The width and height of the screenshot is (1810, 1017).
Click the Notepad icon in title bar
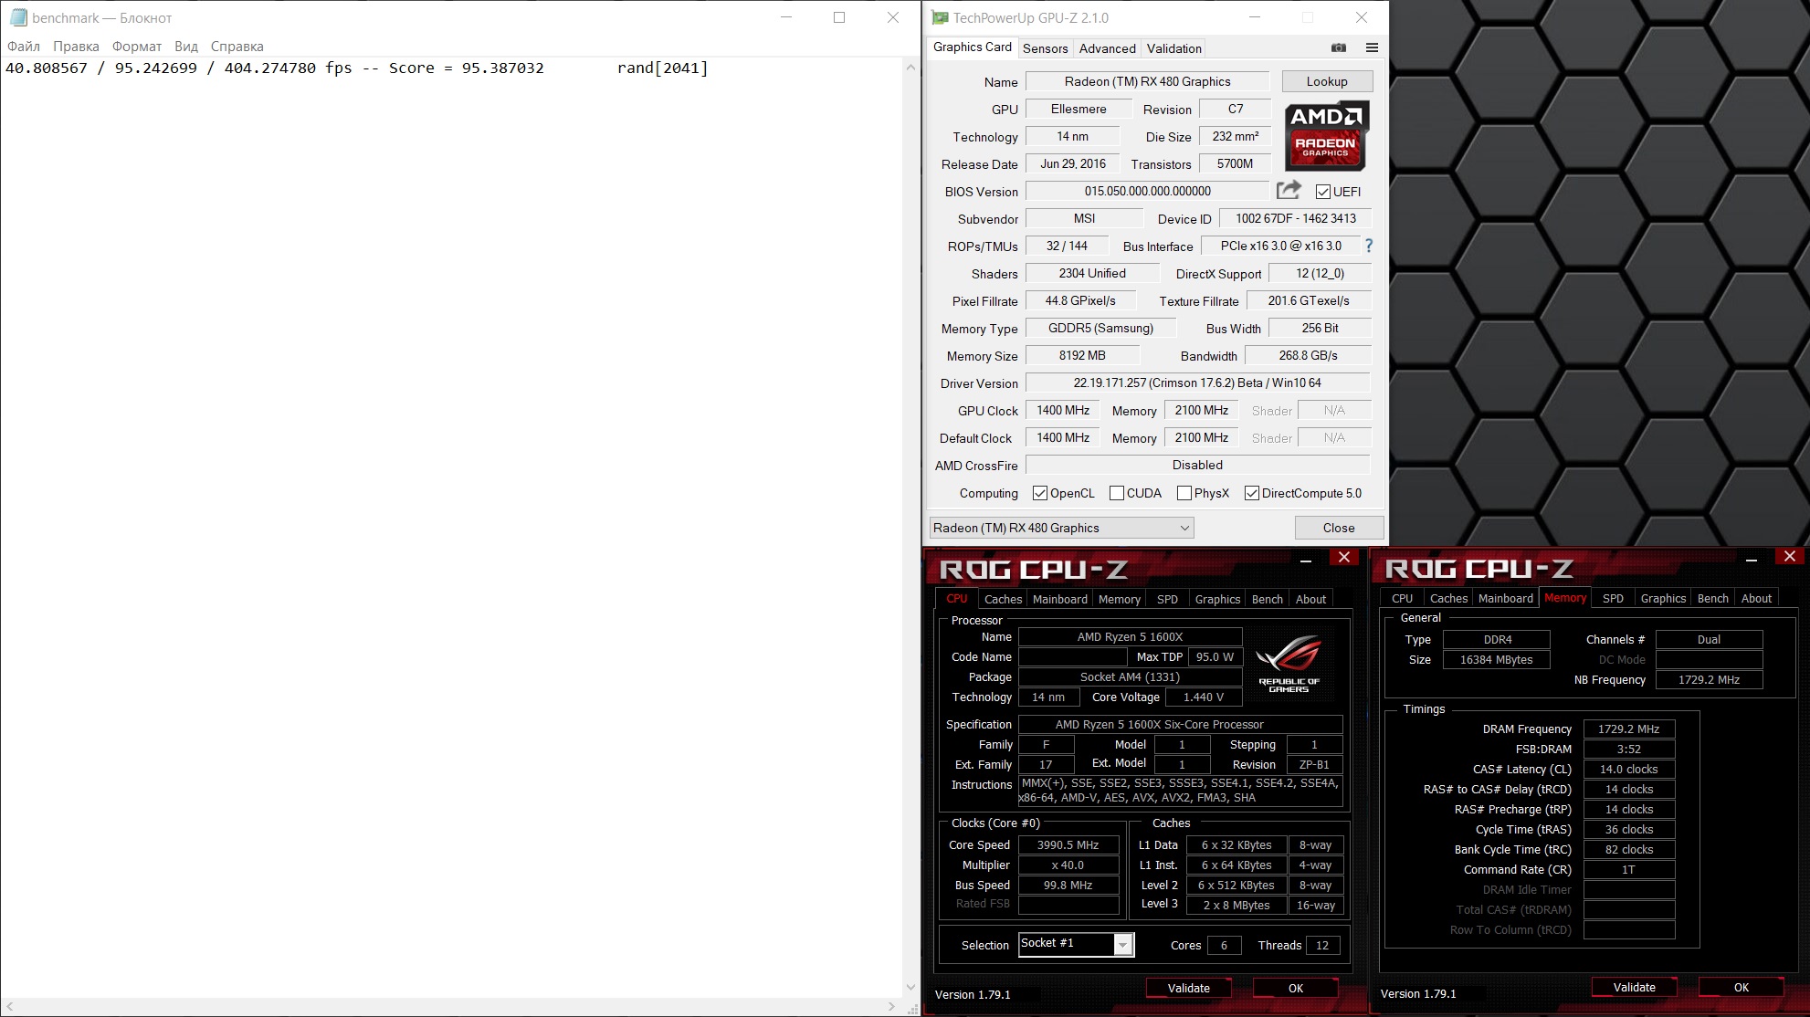coord(17,17)
